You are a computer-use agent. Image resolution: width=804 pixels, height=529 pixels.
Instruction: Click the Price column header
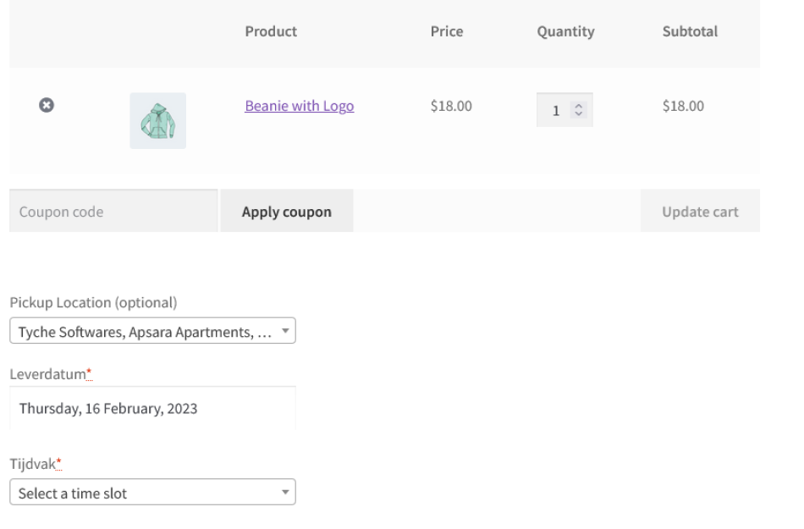447,31
